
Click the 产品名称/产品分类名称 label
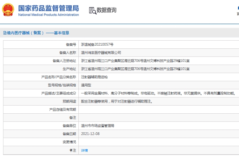[x=58, y=77]
